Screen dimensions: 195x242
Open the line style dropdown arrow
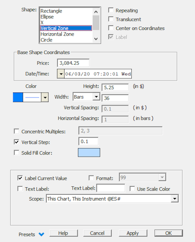coord(45,97)
